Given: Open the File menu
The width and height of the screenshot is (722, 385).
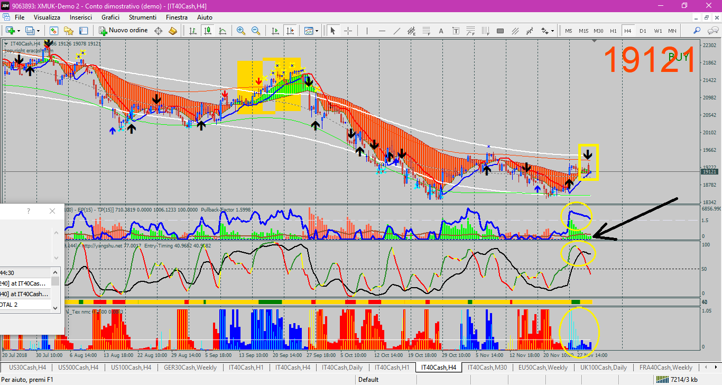Looking at the screenshot, I should 20,17.
